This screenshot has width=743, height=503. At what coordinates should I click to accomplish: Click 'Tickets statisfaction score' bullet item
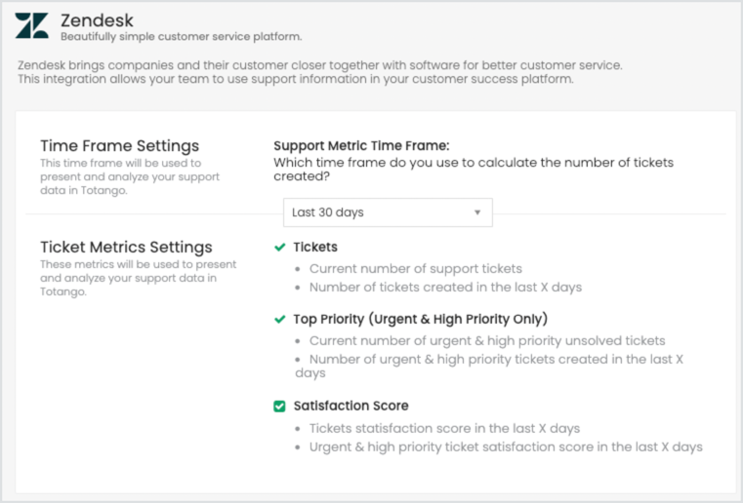[x=444, y=428]
